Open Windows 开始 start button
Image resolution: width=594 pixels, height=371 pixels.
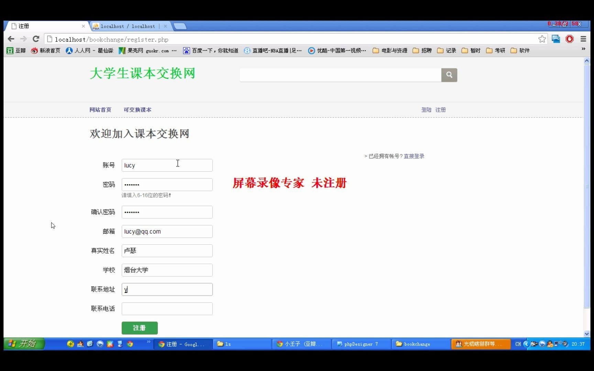point(24,344)
